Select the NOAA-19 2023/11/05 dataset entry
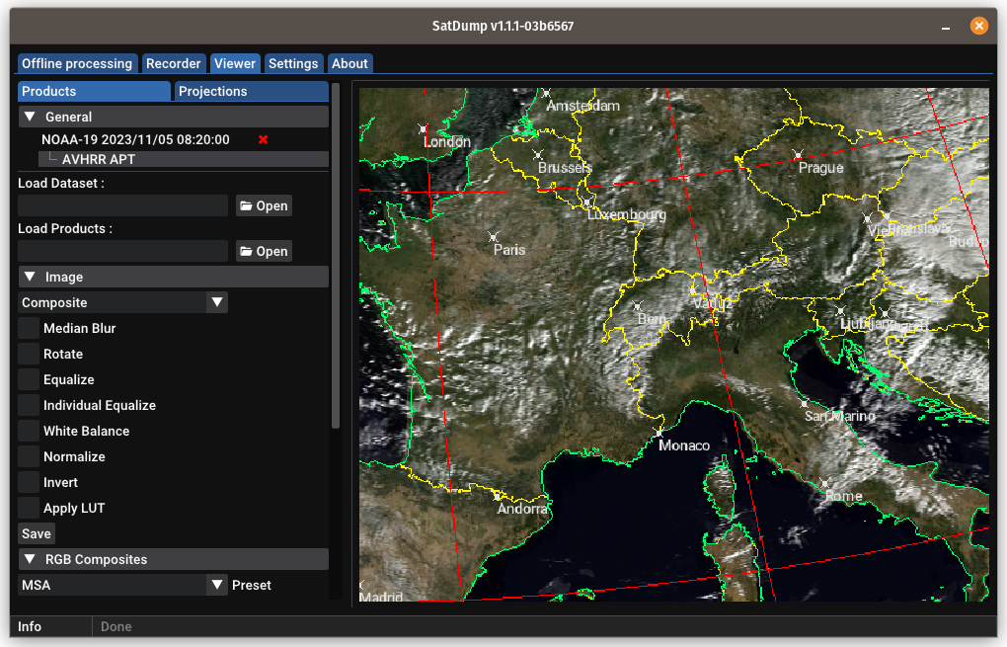Image resolution: width=1007 pixels, height=647 pixels. (135, 139)
